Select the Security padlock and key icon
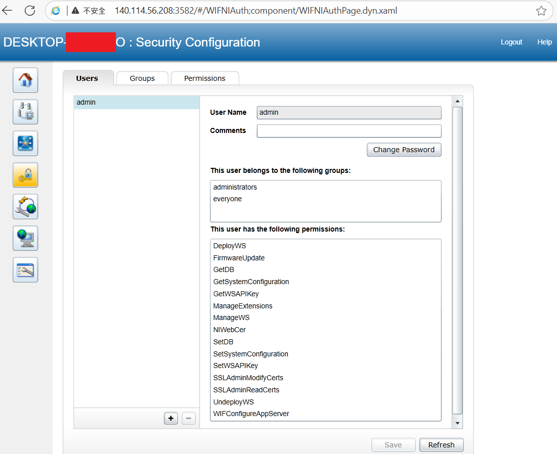 [x=25, y=175]
